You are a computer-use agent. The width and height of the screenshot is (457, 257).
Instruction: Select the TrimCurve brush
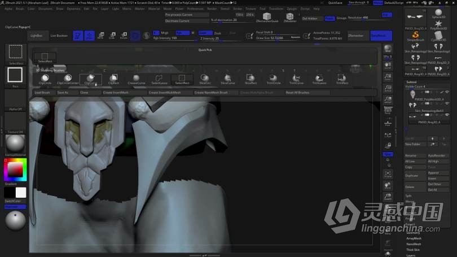click(296, 79)
